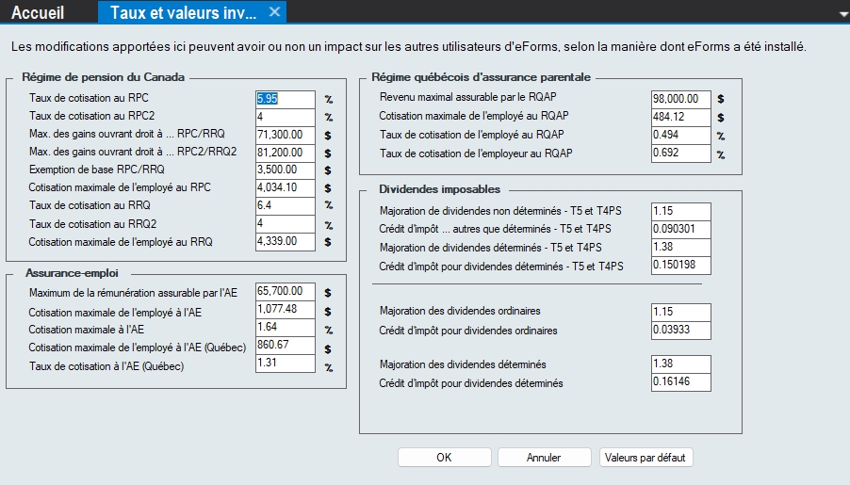Edit the Taux de cotisation au RRQ2 field

(x=286, y=224)
